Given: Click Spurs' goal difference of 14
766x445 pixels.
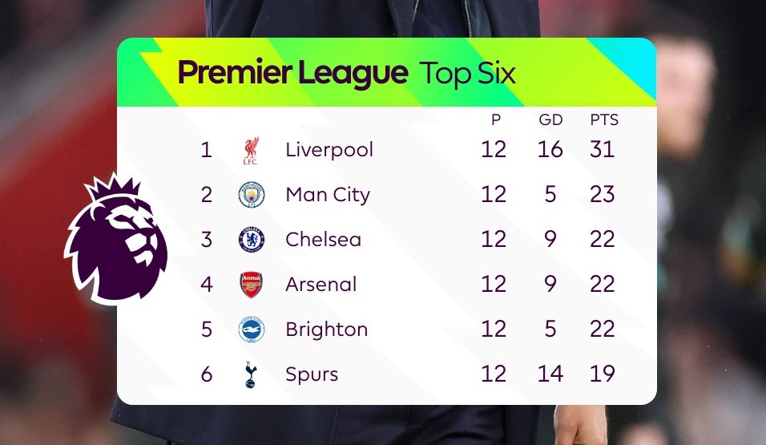Looking at the screenshot, I should pos(550,374).
